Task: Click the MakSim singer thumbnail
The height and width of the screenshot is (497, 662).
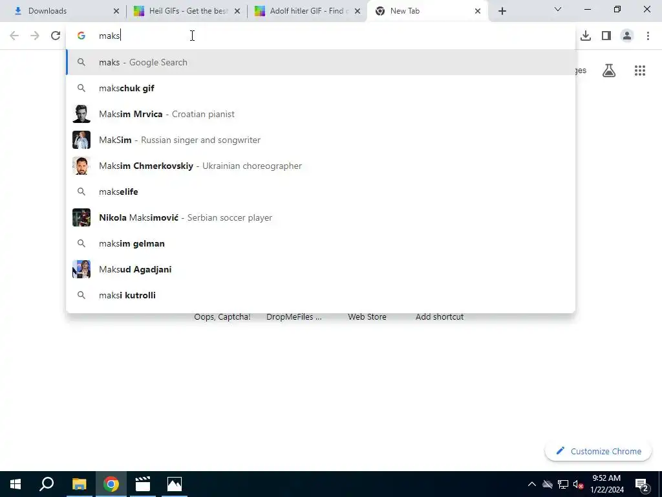Action: coord(81,140)
